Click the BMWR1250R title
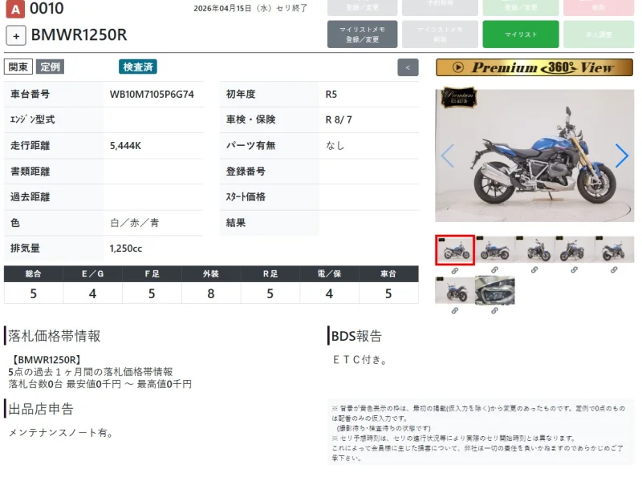This screenshot has width=642, height=481. coord(79,35)
